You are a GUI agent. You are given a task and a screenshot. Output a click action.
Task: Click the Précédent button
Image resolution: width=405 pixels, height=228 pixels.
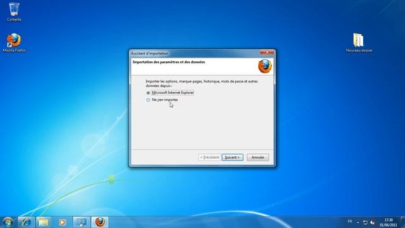[209, 157]
